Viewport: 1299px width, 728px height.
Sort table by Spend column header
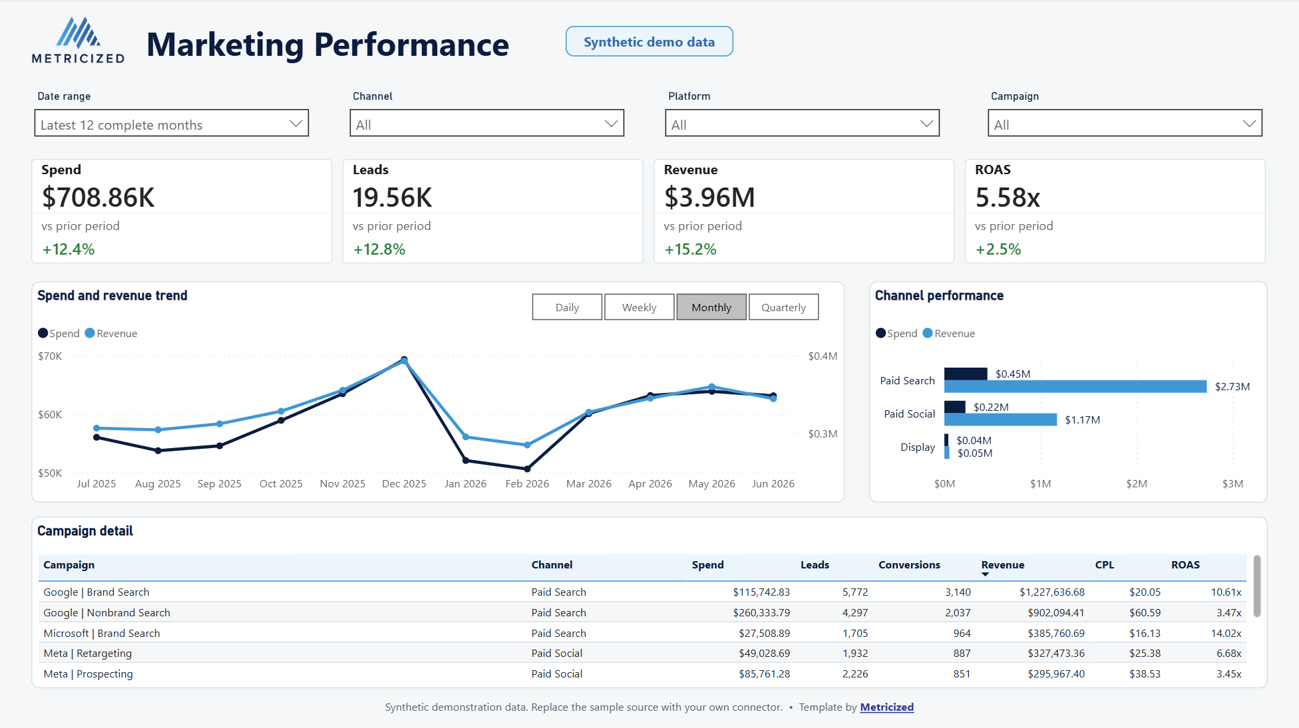click(x=707, y=564)
